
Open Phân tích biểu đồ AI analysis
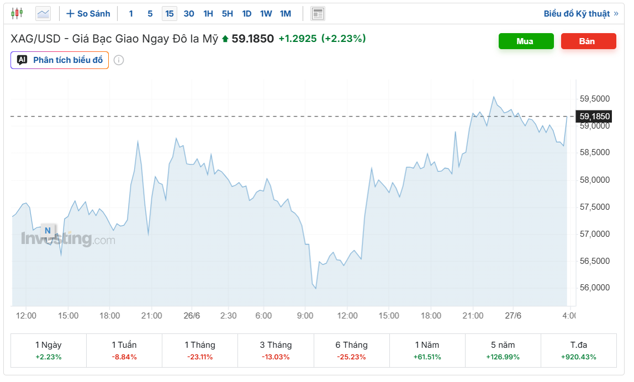pos(60,60)
